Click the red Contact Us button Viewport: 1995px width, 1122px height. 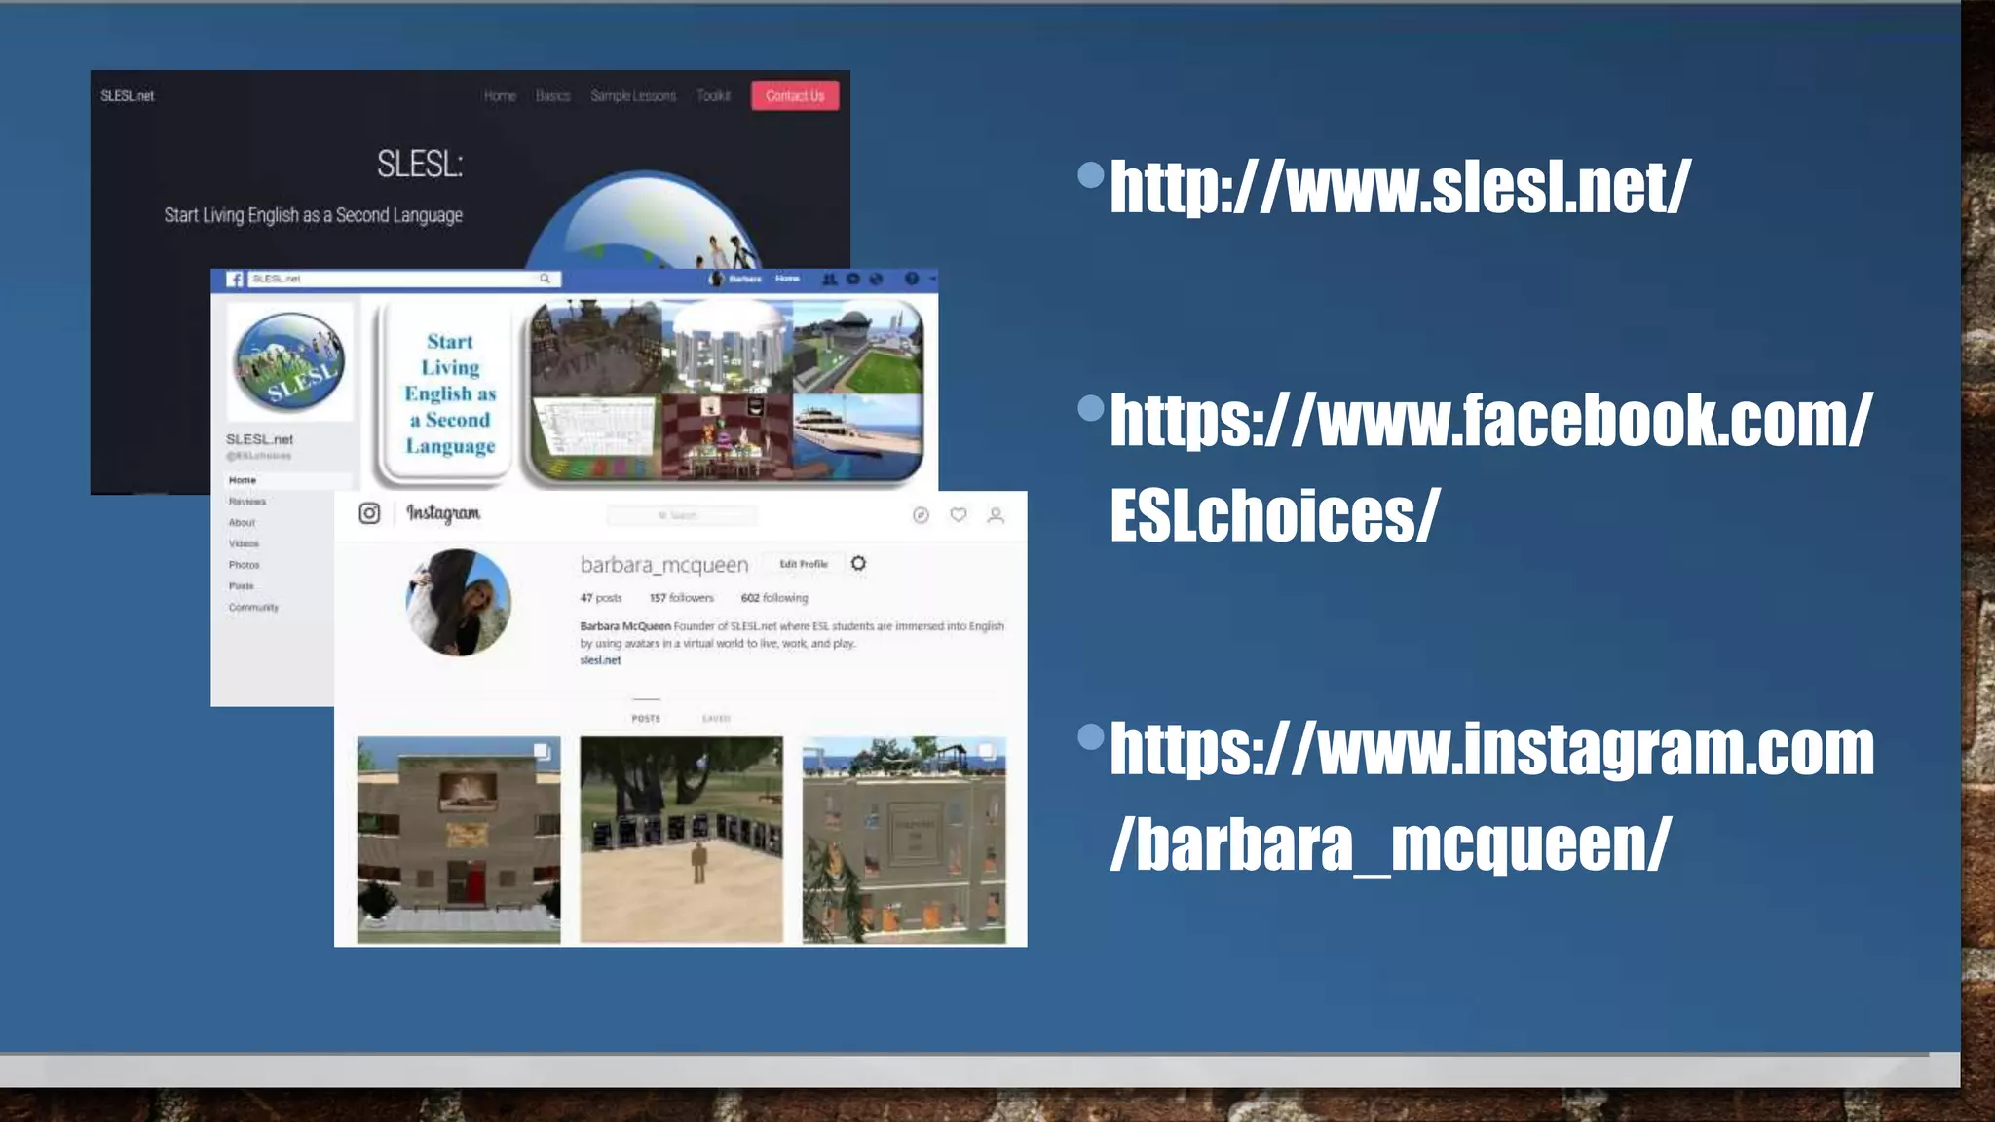click(x=795, y=95)
